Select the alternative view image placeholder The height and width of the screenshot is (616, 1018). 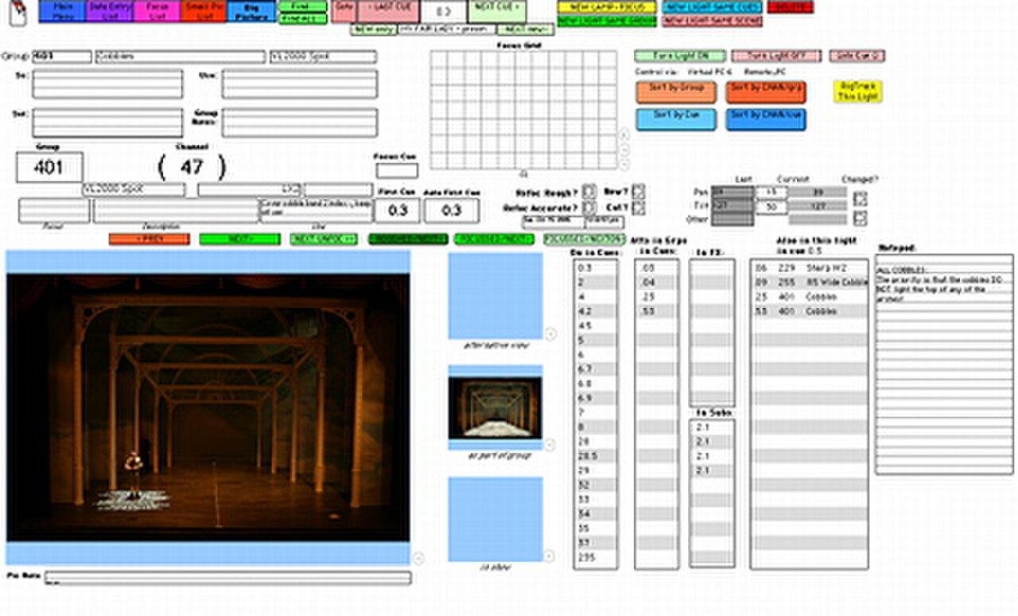(x=495, y=296)
